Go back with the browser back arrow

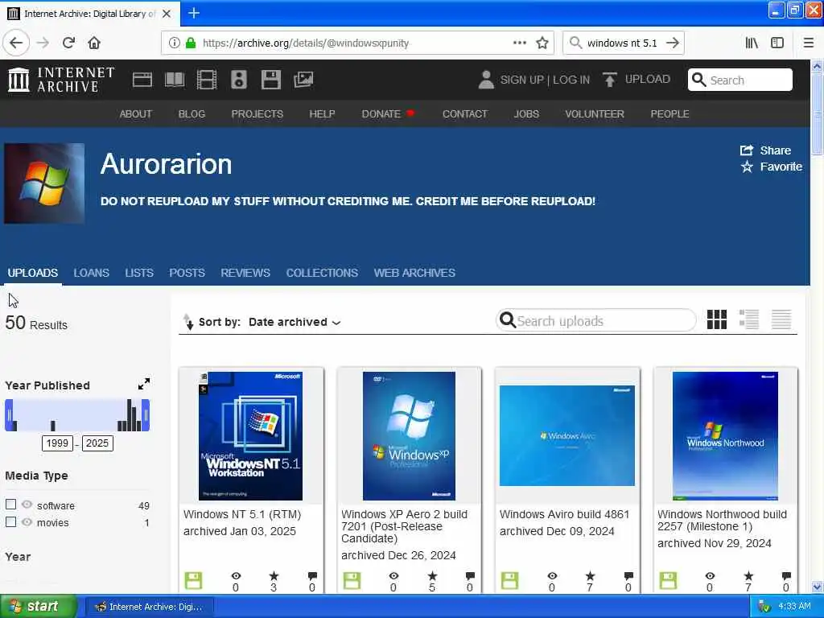pyautogui.click(x=16, y=43)
